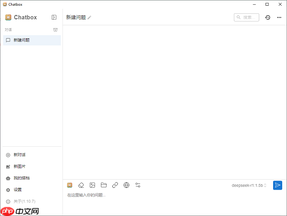Click the robot icon beside 我的搭档
This screenshot has height=216, width=287.
pos(8,178)
